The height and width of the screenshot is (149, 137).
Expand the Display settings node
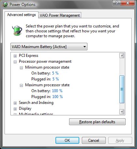point(15,109)
